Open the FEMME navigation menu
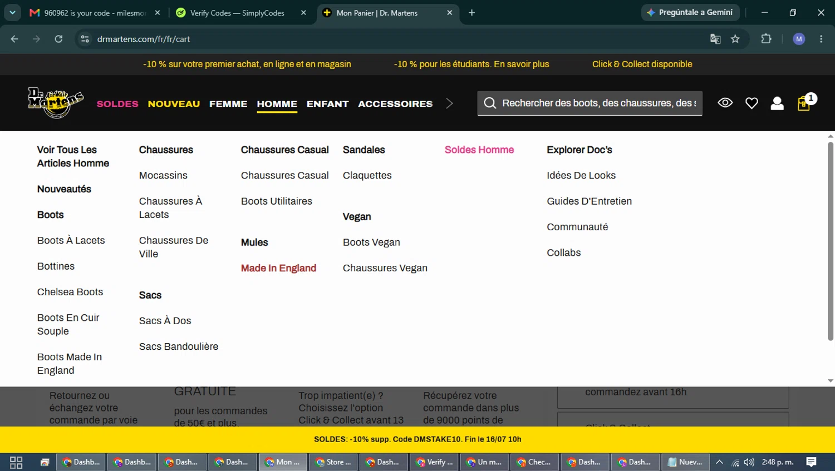Image resolution: width=835 pixels, height=471 pixels. pos(228,104)
